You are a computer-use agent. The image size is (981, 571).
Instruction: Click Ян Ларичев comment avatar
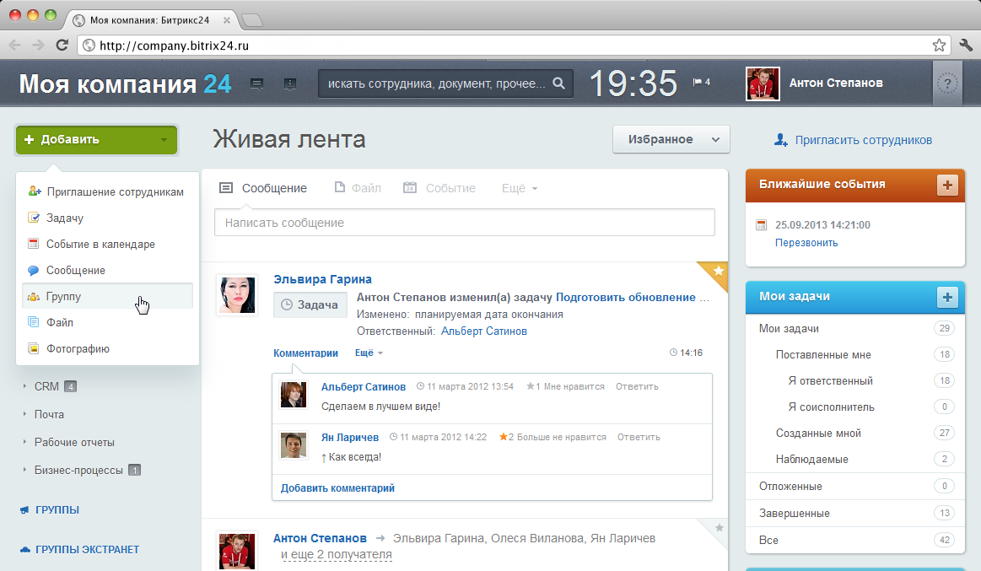tap(294, 445)
